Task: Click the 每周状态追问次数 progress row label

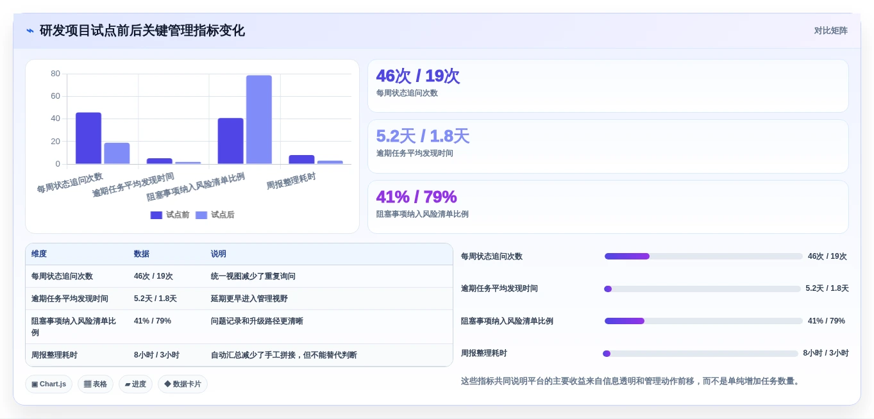Action: 492,256
